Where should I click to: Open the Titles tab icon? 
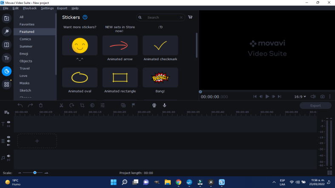tap(7, 58)
